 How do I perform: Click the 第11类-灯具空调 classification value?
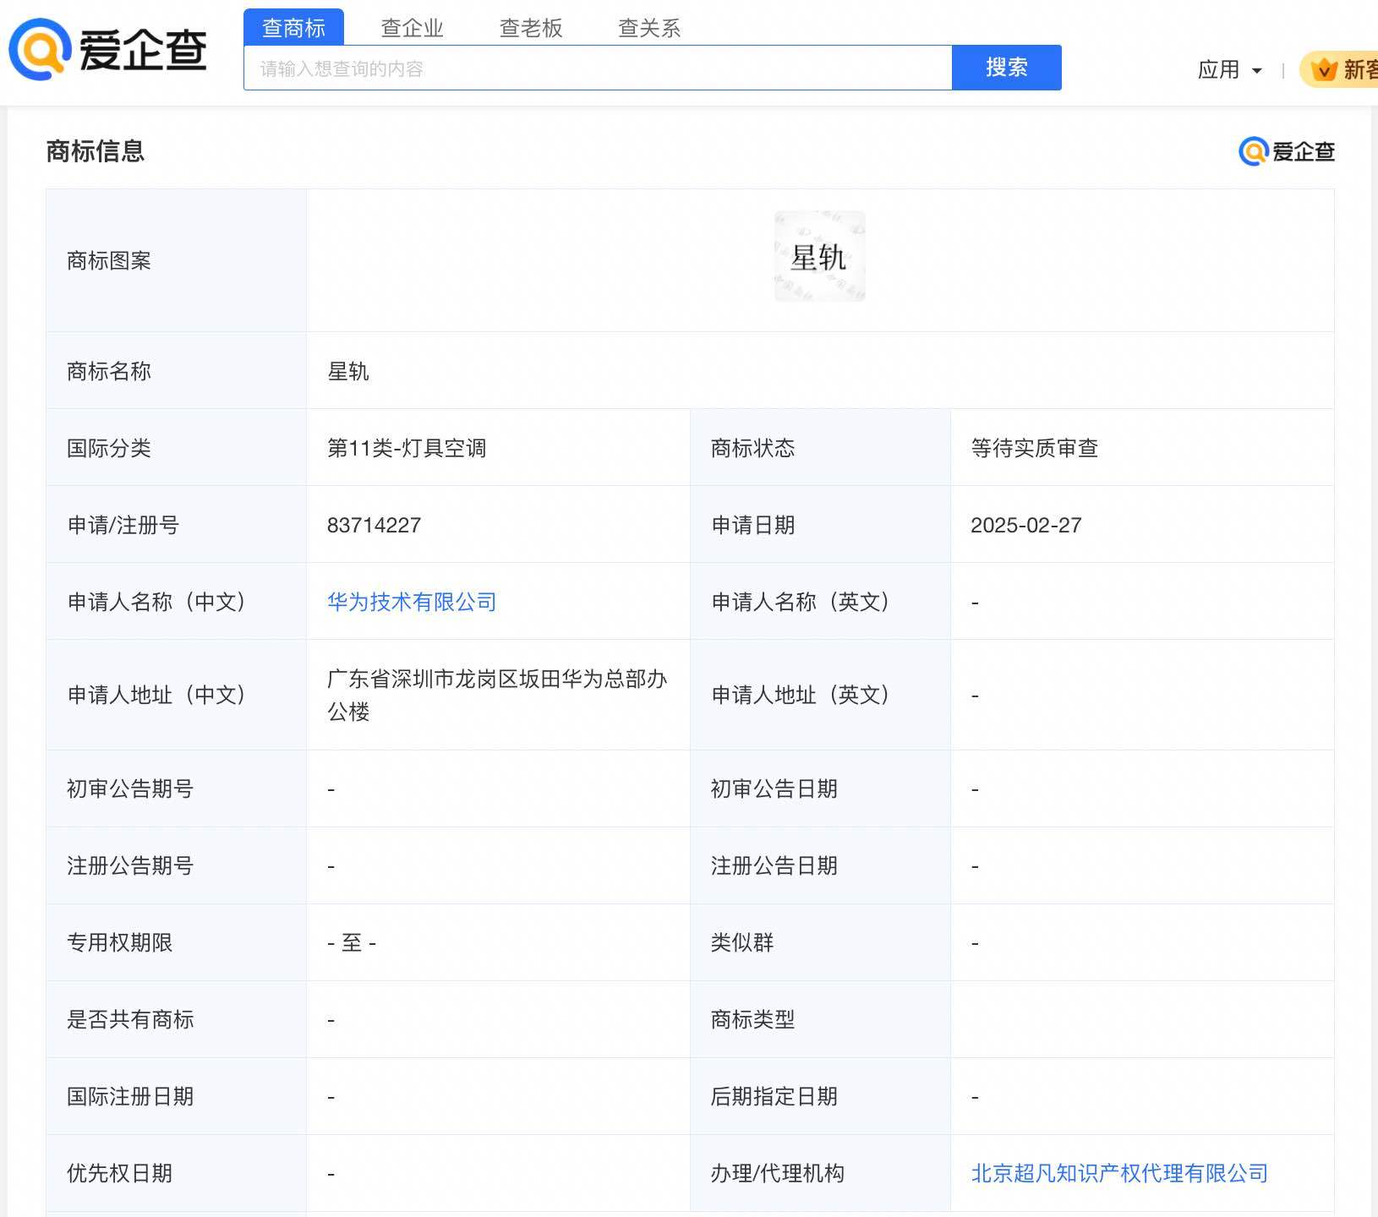[x=407, y=448]
